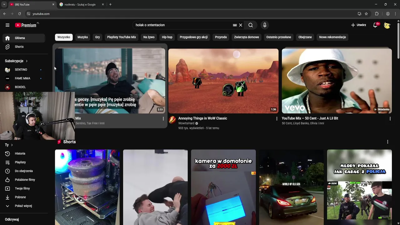The image size is (400, 225).
Task: Open the weights on PC Short
Action: point(87,187)
